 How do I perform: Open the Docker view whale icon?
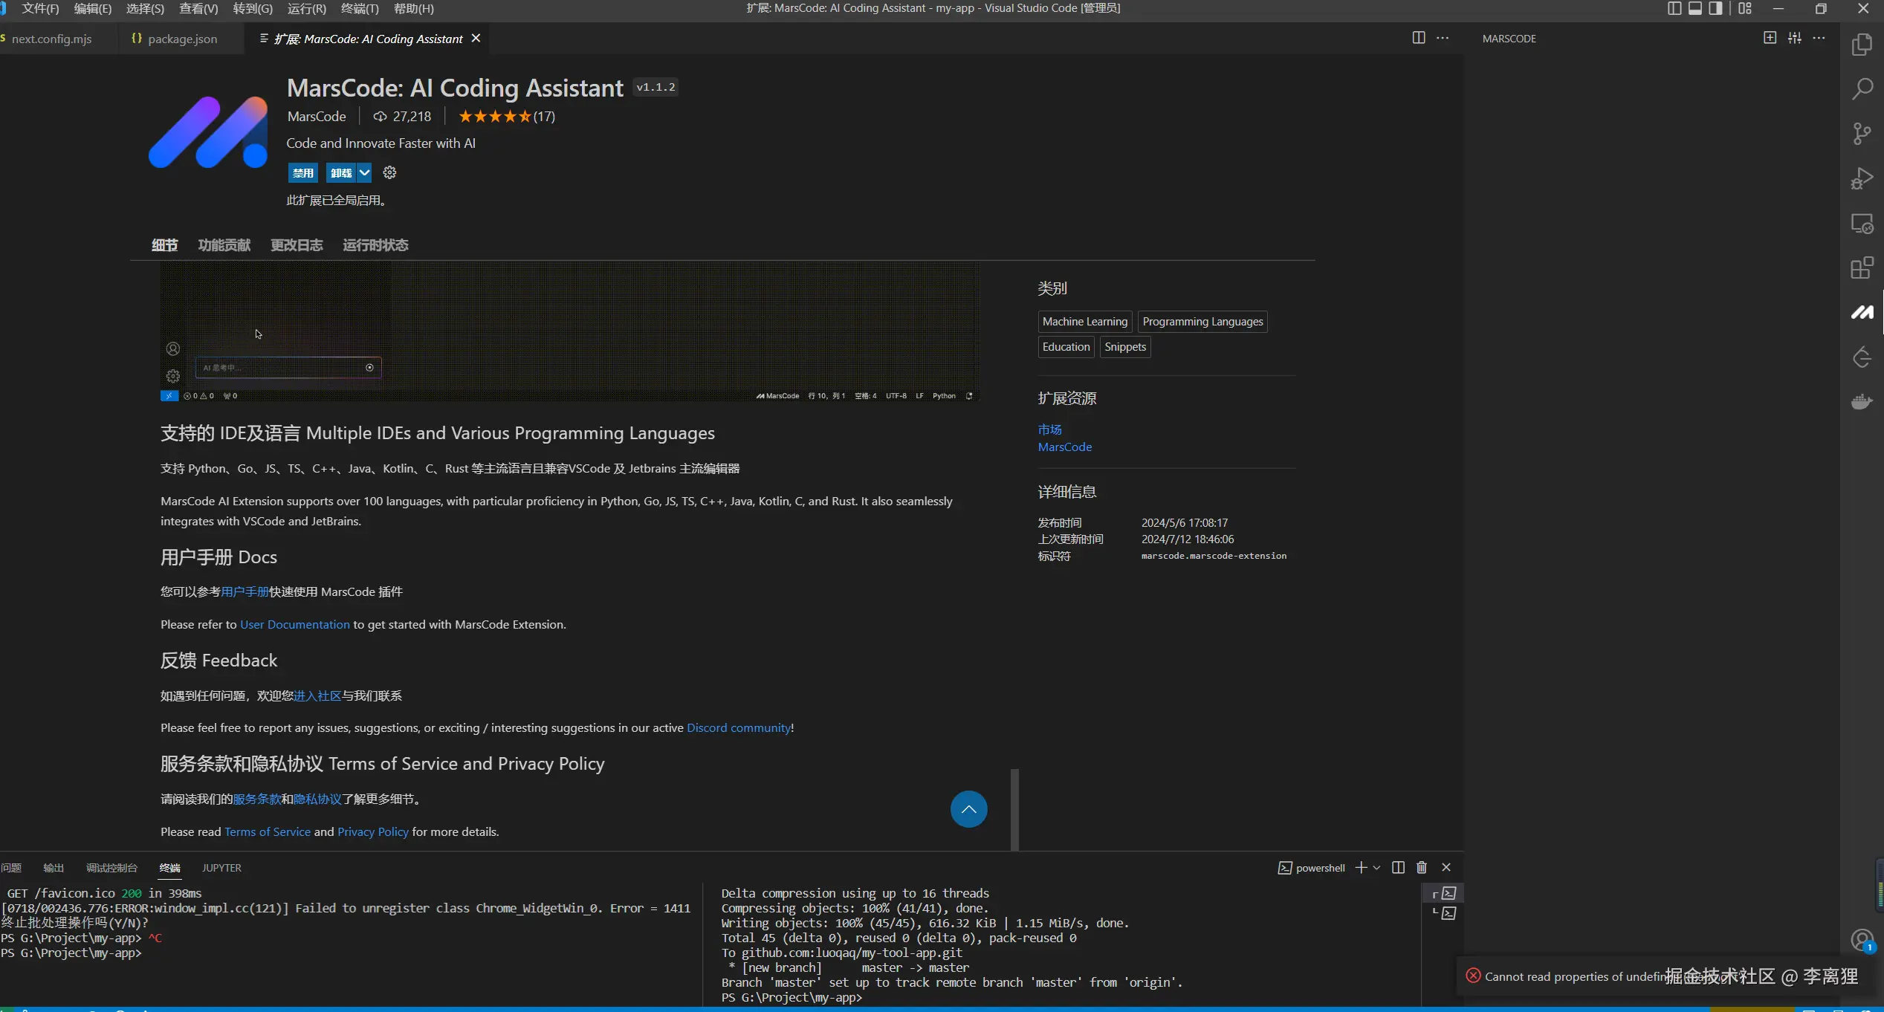[x=1862, y=402]
